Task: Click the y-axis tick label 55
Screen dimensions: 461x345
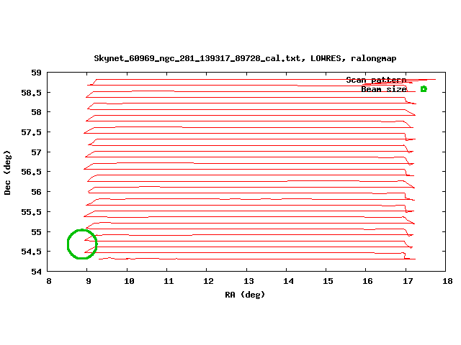Action: pyautogui.click(x=36, y=232)
